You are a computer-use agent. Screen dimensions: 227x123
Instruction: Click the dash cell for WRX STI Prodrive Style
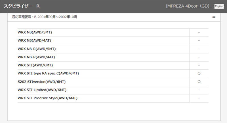tap(199, 98)
